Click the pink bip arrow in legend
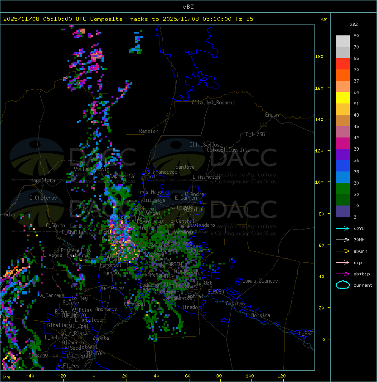 point(343,262)
